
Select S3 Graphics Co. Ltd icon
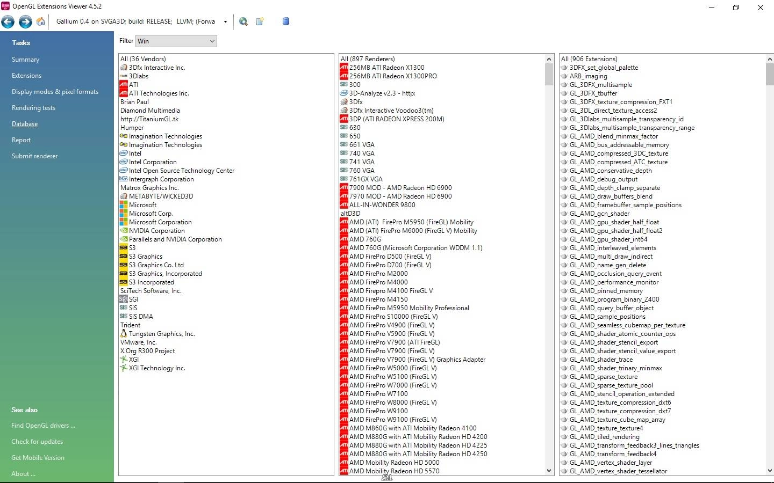(124, 265)
